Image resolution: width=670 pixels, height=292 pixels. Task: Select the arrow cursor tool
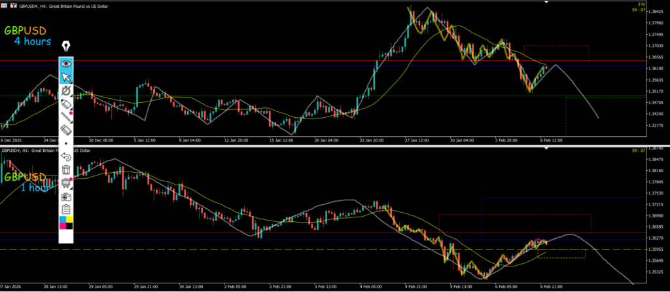66,77
